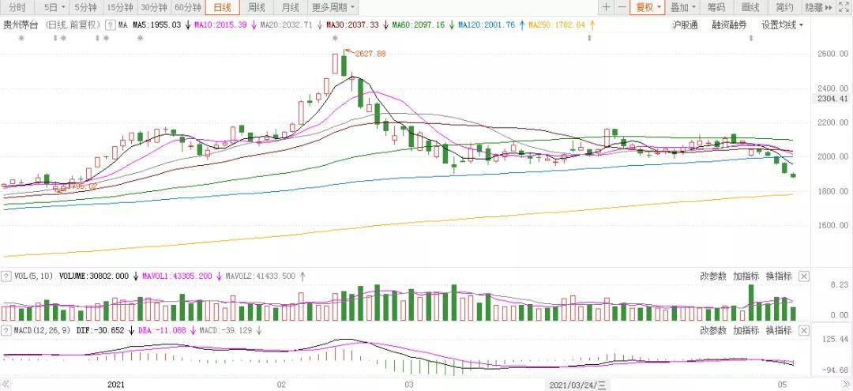Viewport: 853px width, 391px height.
Task: Open the 复权 adjustment dropdown
Action: point(648,8)
